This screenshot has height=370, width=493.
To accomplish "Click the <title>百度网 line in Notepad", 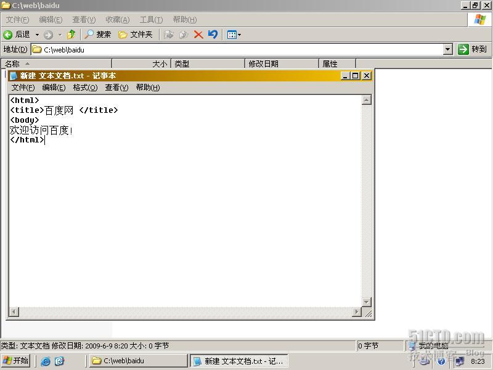I will point(64,110).
